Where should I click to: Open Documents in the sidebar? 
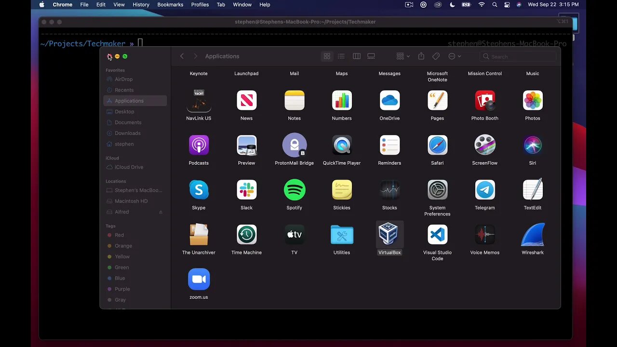coord(135,122)
